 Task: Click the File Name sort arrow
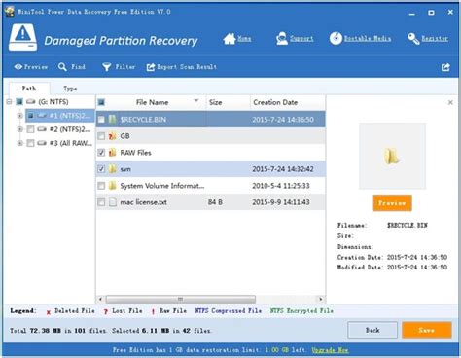click(196, 101)
